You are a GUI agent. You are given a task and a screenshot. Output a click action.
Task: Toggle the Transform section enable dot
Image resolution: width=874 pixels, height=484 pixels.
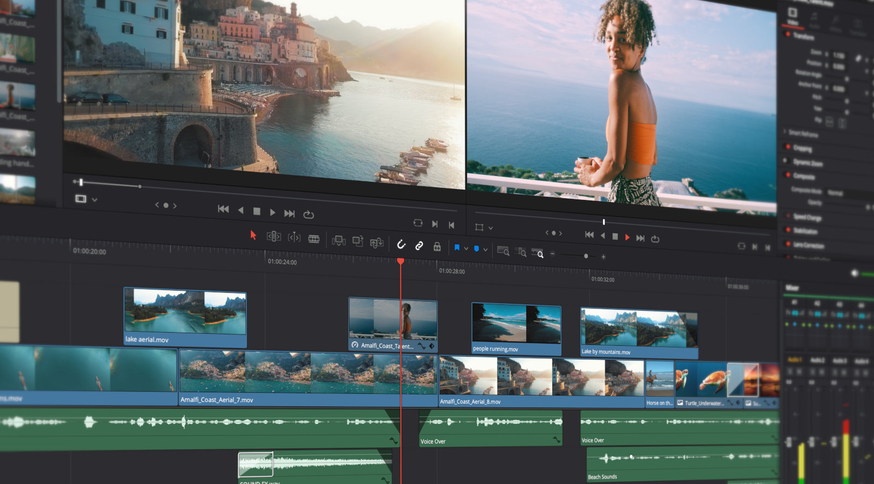point(788,34)
